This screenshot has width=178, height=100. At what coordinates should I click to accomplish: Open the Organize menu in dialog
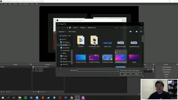point(62,32)
